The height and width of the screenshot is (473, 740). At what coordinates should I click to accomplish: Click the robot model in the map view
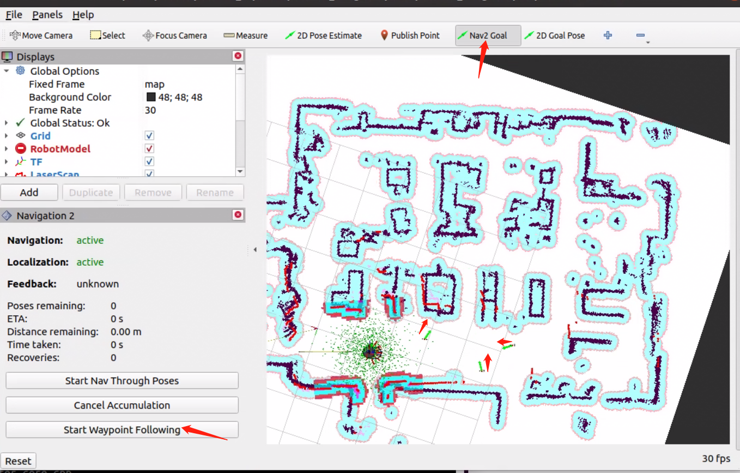[x=371, y=352]
